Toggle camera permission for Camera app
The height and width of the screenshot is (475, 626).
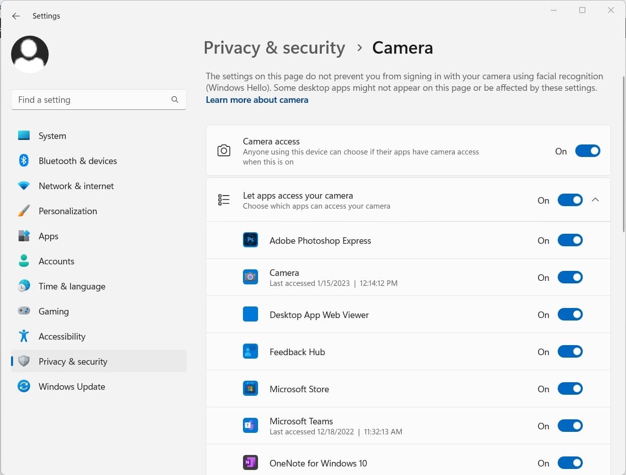click(570, 277)
